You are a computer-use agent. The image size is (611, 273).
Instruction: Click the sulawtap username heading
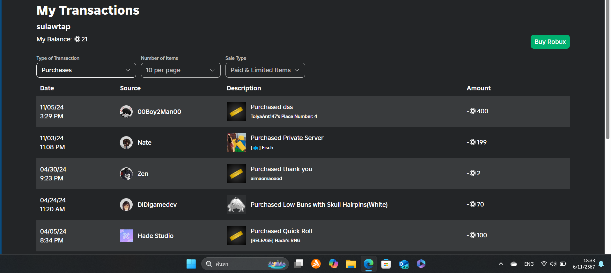54,27
